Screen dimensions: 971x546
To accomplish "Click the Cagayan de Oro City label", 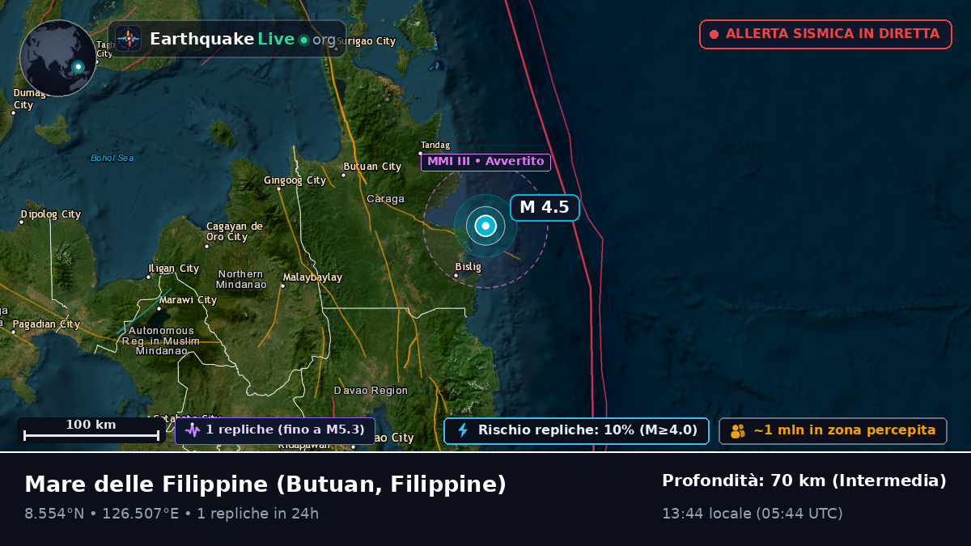I will point(235,231).
